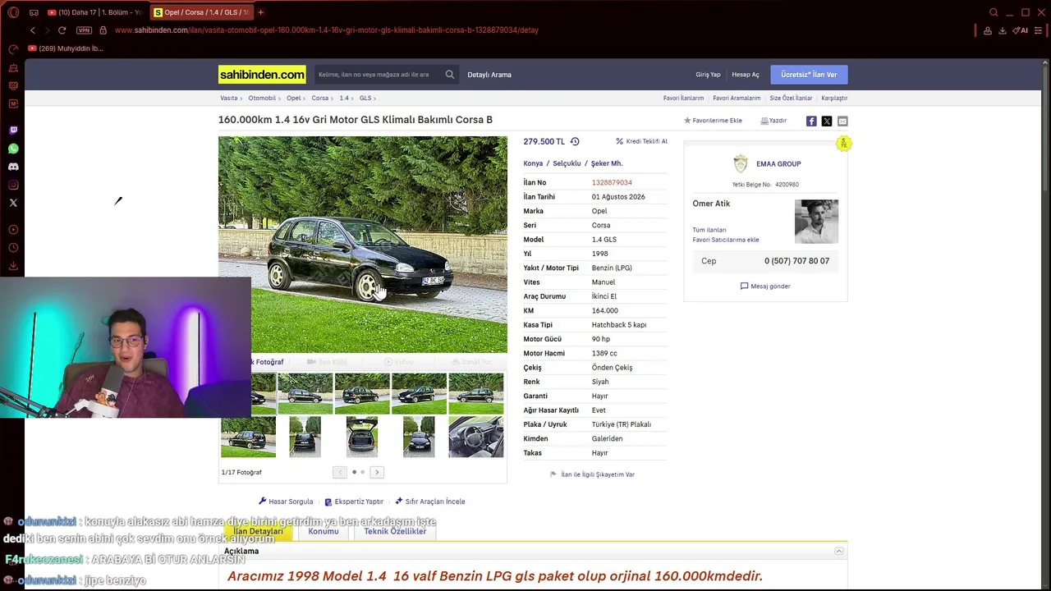This screenshot has width=1051, height=591.
Task: Click the seller profile photo
Action: click(x=816, y=222)
